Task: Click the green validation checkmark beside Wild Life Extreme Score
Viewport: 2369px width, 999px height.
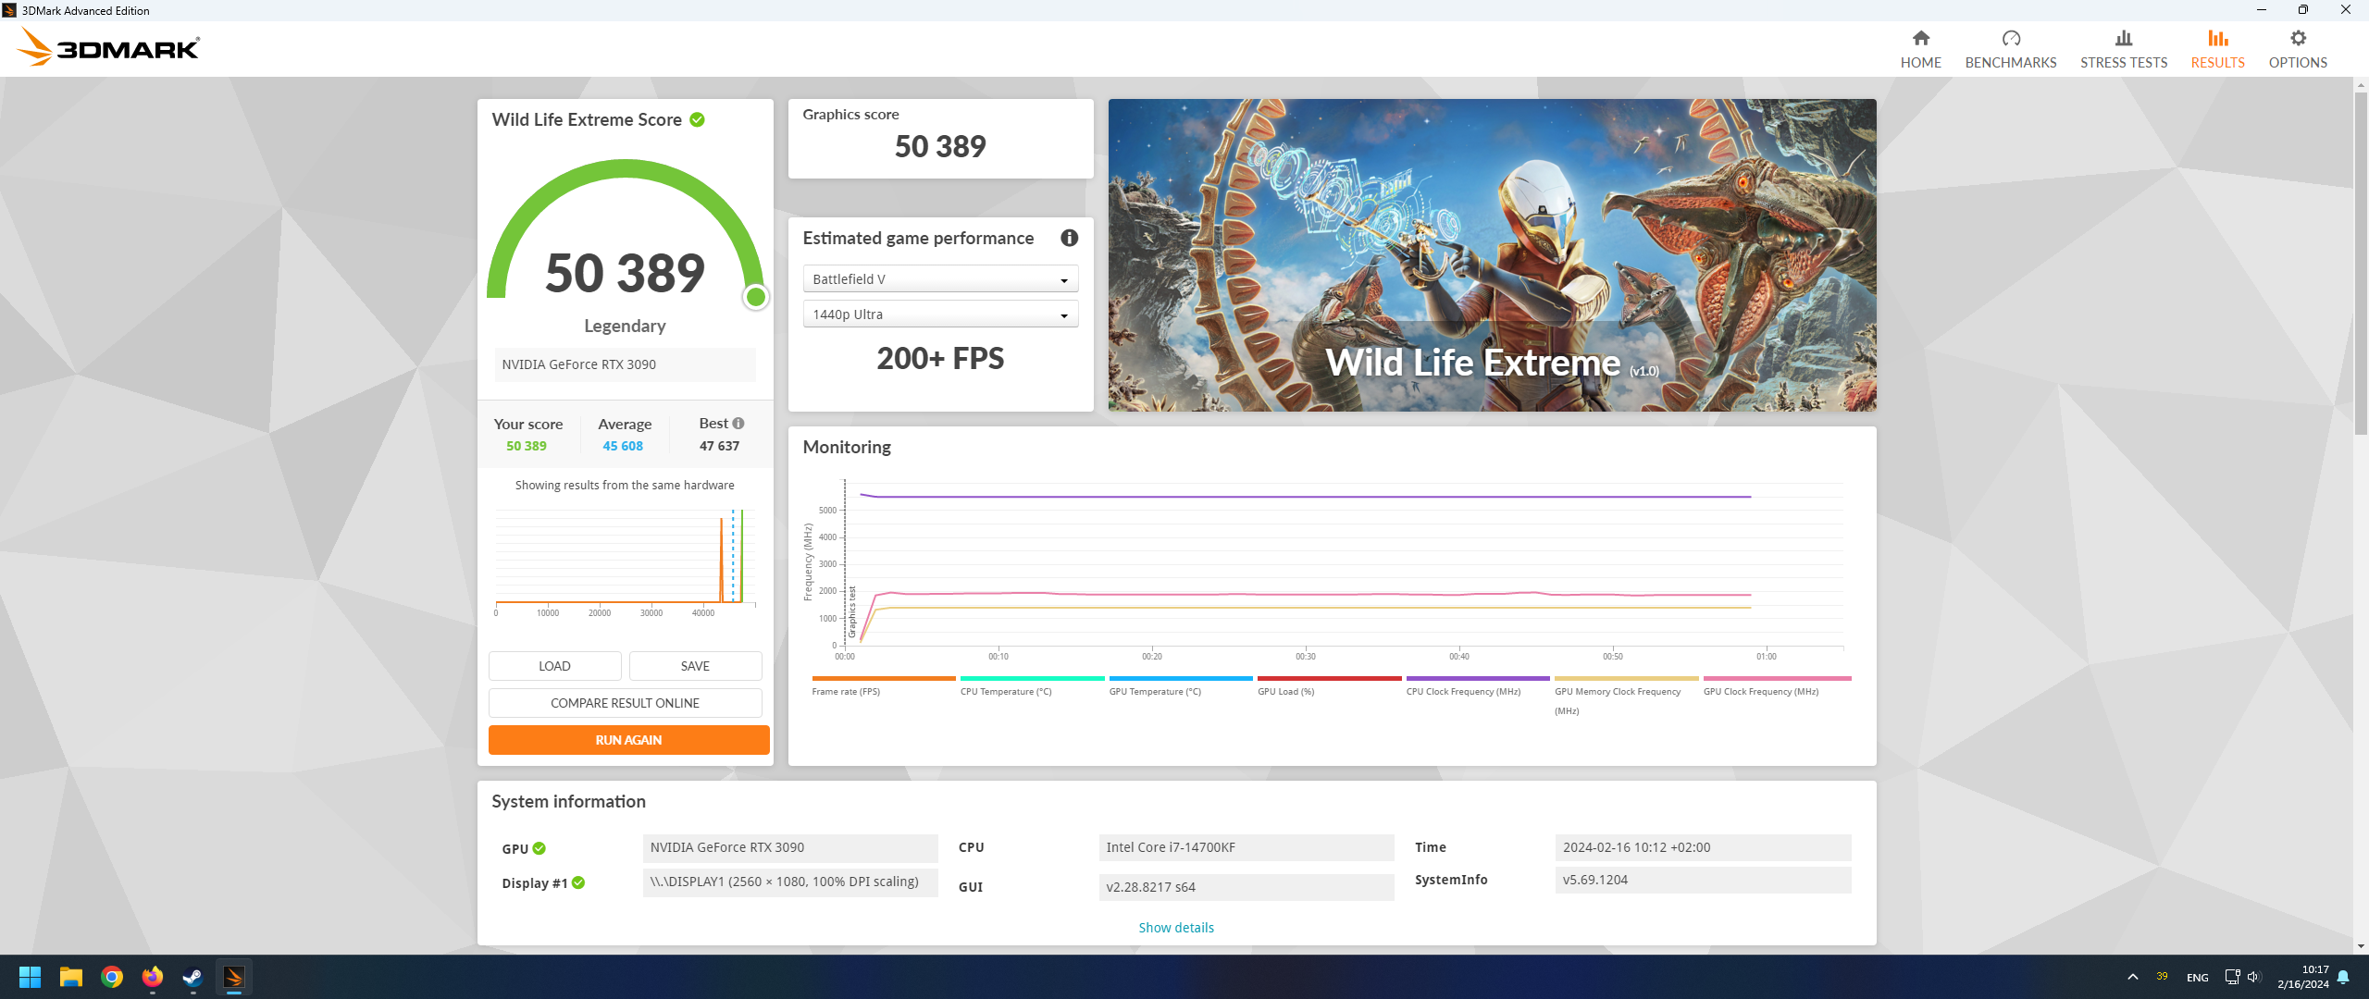Action: 697,119
